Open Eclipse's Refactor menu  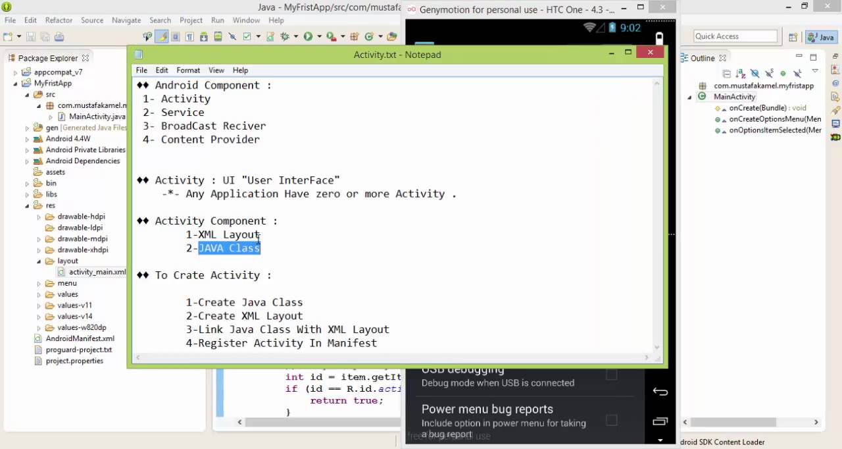[59, 20]
